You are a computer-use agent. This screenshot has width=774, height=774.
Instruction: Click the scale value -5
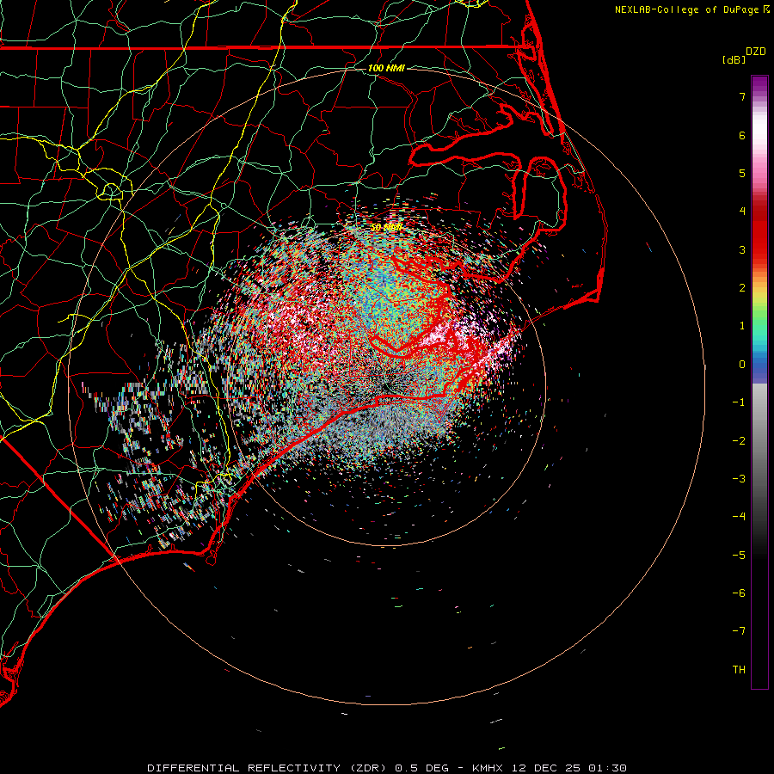(x=739, y=556)
